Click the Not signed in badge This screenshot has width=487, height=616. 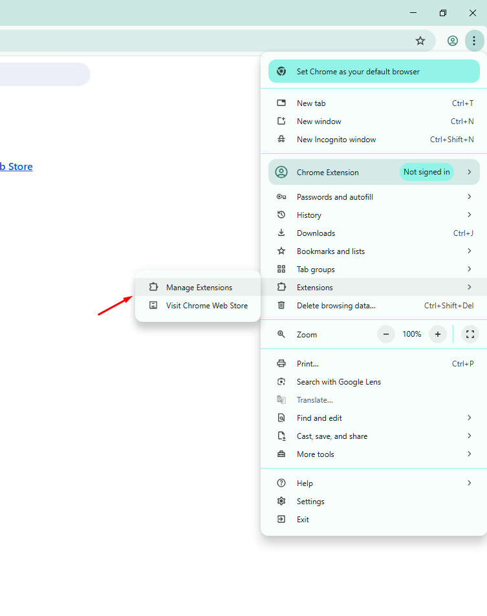click(x=426, y=172)
